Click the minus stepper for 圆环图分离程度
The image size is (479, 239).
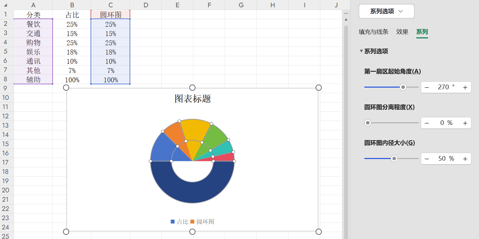[x=427, y=123]
